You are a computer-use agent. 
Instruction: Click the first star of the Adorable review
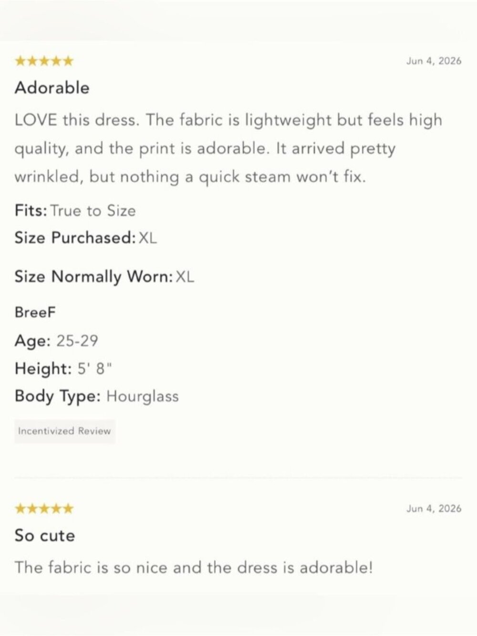point(21,61)
